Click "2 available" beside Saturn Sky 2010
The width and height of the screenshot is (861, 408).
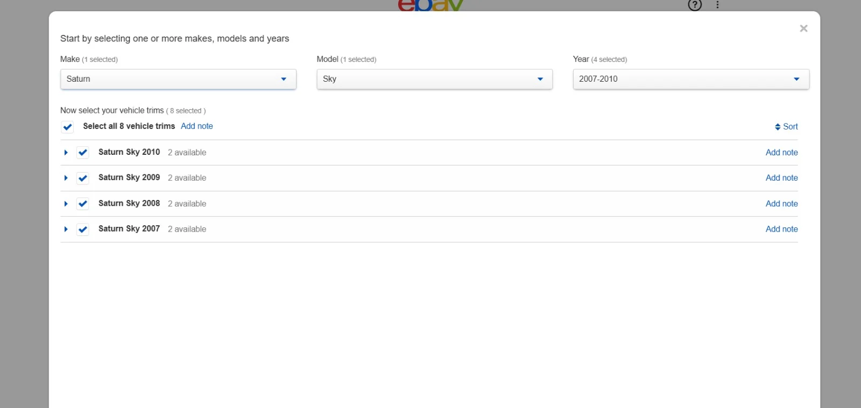tap(187, 153)
